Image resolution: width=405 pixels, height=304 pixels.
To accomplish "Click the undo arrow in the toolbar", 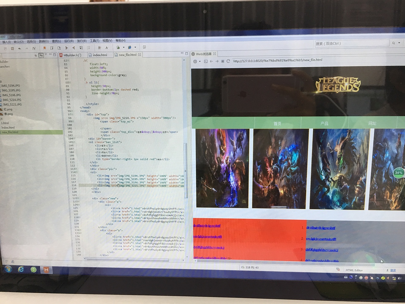I will click(x=20, y=48).
